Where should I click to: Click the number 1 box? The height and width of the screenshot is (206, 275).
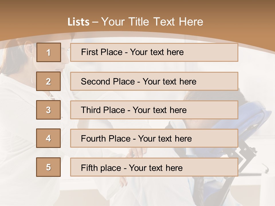pos(48,52)
